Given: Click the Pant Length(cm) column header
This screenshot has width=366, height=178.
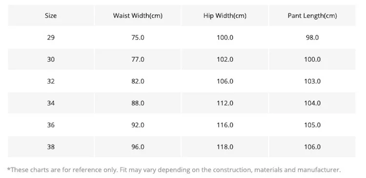Looking at the screenshot, I should [312, 16].
